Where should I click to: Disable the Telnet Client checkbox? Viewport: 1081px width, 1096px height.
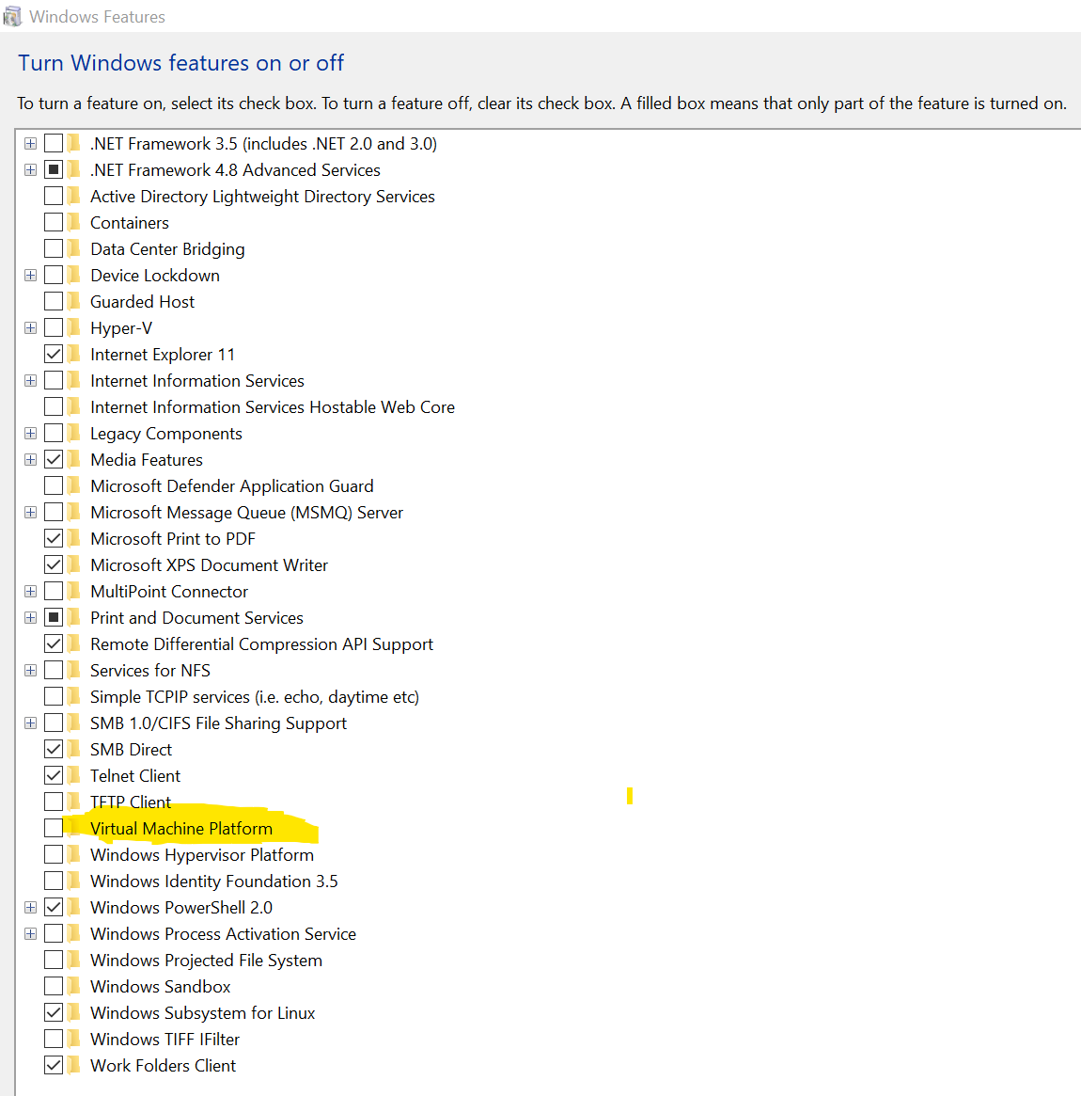pyautogui.click(x=54, y=775)
